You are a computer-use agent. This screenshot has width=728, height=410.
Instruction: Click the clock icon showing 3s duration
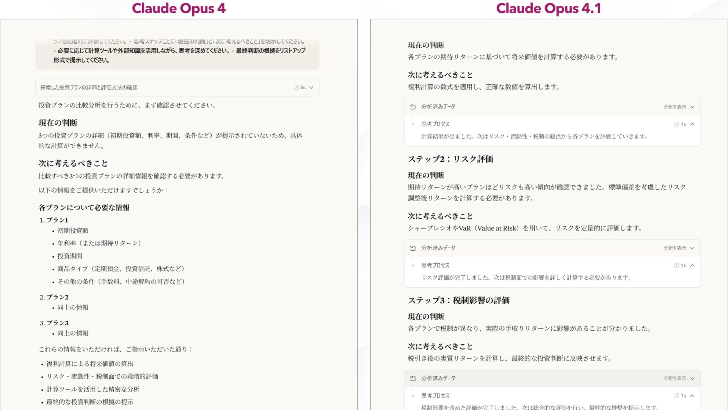297,87
